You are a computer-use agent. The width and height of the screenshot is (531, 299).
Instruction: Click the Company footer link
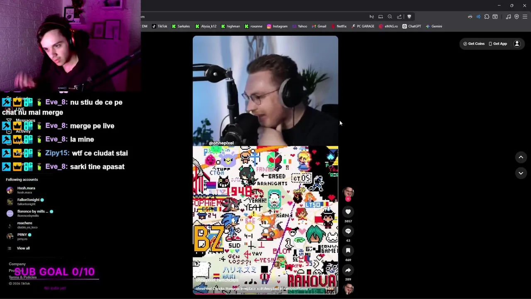(17, 264)
